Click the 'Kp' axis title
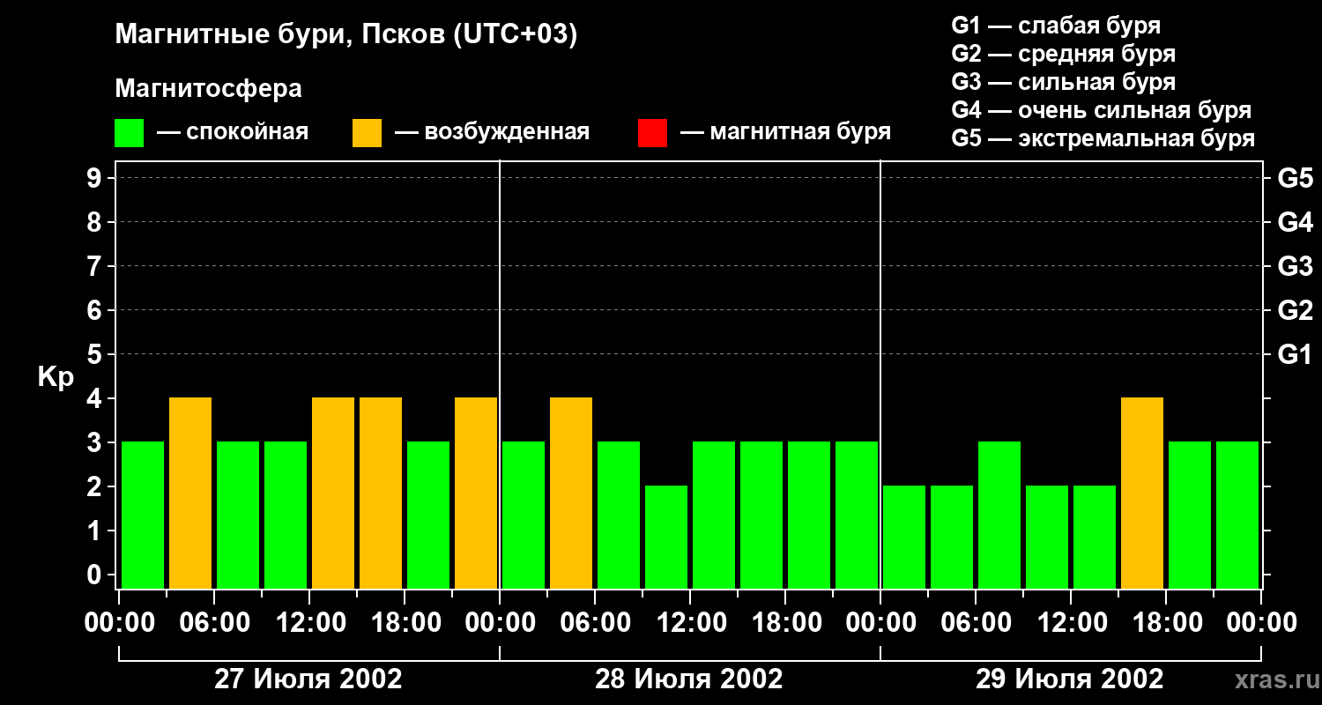Viewport: 1322px width, 705px height. click(56, 377)
